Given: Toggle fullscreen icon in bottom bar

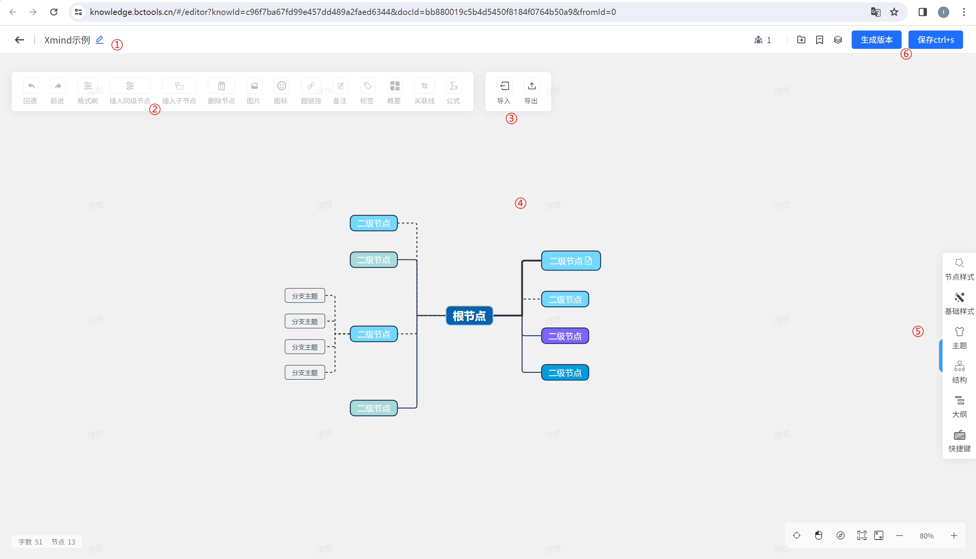Looking at the screenshot, I should click(879, 536).
